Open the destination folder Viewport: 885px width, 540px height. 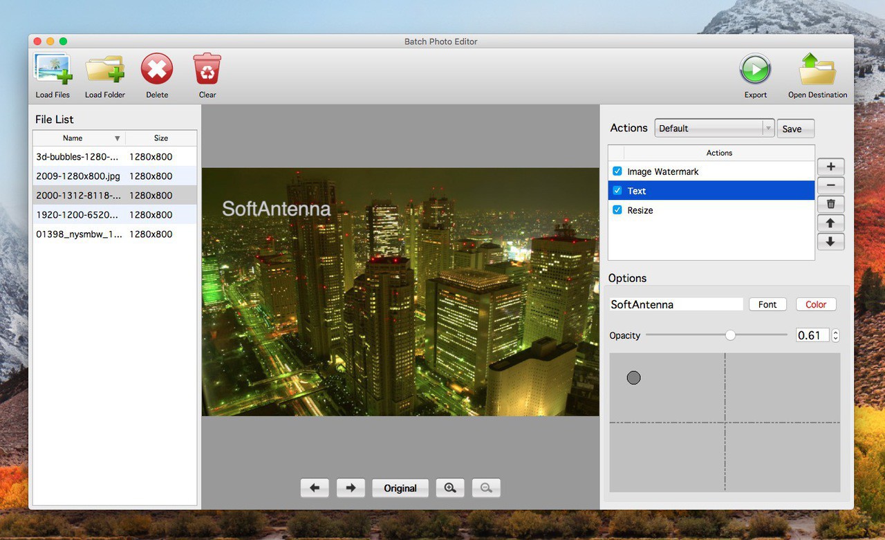(817, 70)
